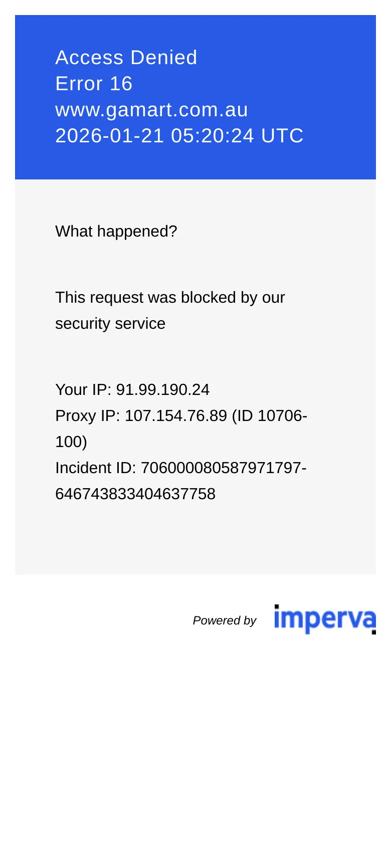Click the "100)" proxy ID continuation
This screenshot has width=391, height=846.
pos(71,442)
